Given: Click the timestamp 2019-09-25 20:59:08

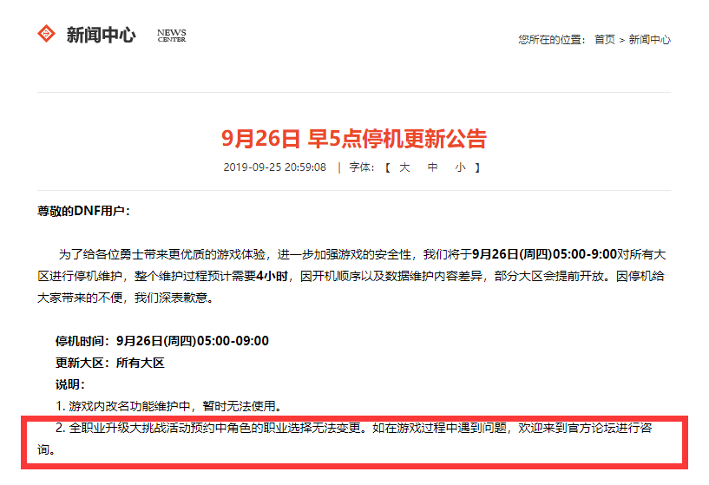Looking at the screenshot, I should click(274, 167).
